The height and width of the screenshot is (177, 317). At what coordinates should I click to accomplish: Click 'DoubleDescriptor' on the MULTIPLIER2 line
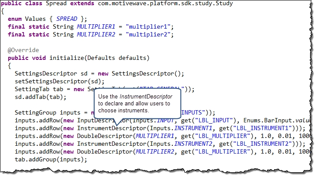point(105,152)
